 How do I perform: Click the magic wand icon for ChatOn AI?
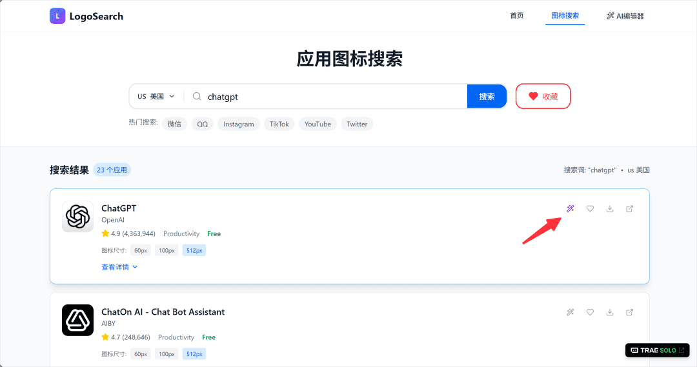point(571,312)
